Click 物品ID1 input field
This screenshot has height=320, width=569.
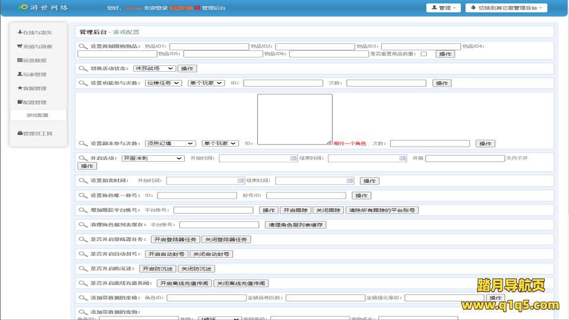click(208, 46)
